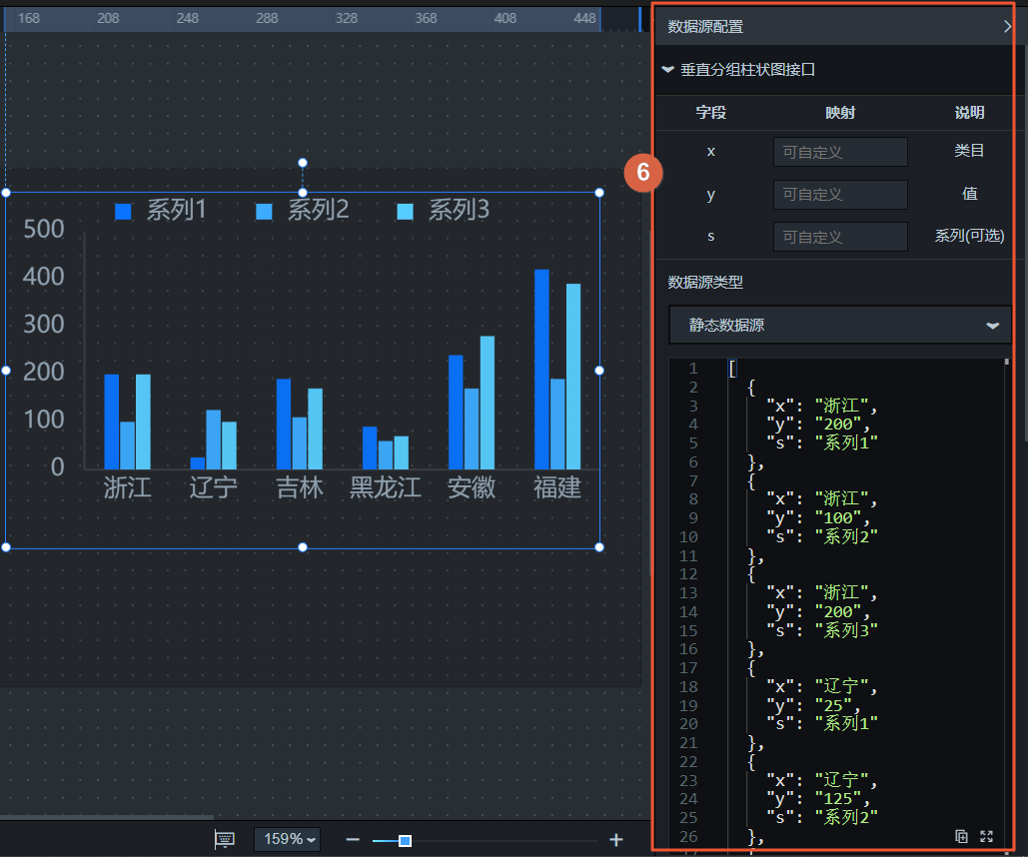Viewport: 1028px width, 857px height.
Task: Click the zoom slider handle
Action: tap(406, 841)
